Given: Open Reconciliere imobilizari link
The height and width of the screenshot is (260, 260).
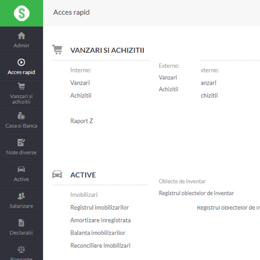Looking at the screenshot, I should [100, 246].
